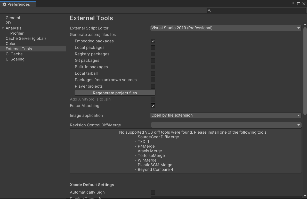
Task: Select GI Cache in sidebar
Action: [14, 54]
